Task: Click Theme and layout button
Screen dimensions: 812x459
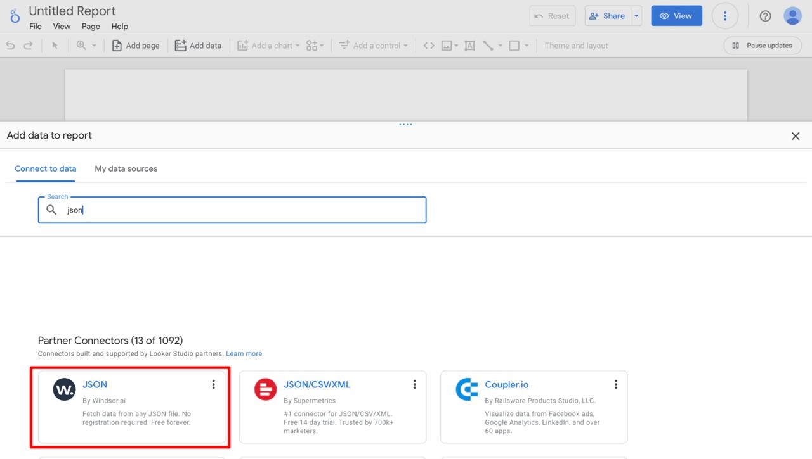Action: 576,46
